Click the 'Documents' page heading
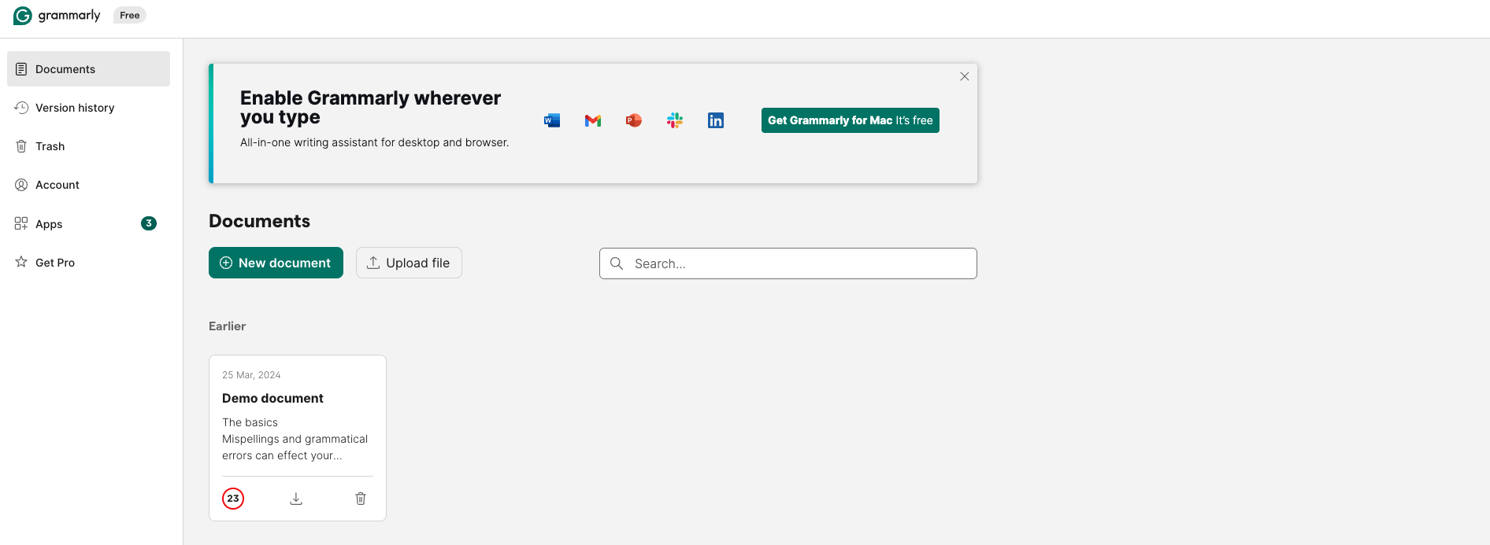Viewport: 1490px width, 545px height. tap(259, 221)
